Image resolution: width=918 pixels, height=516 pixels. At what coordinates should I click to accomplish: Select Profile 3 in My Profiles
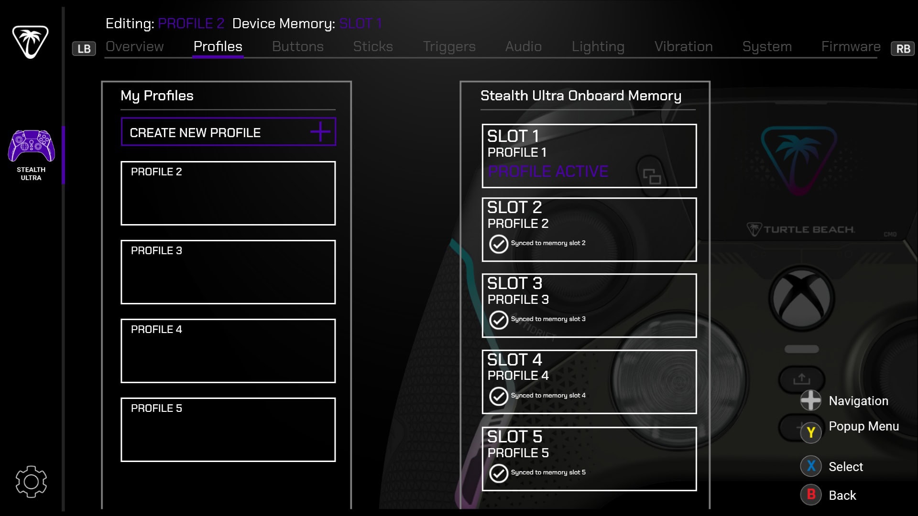click(x=228, y=272)
